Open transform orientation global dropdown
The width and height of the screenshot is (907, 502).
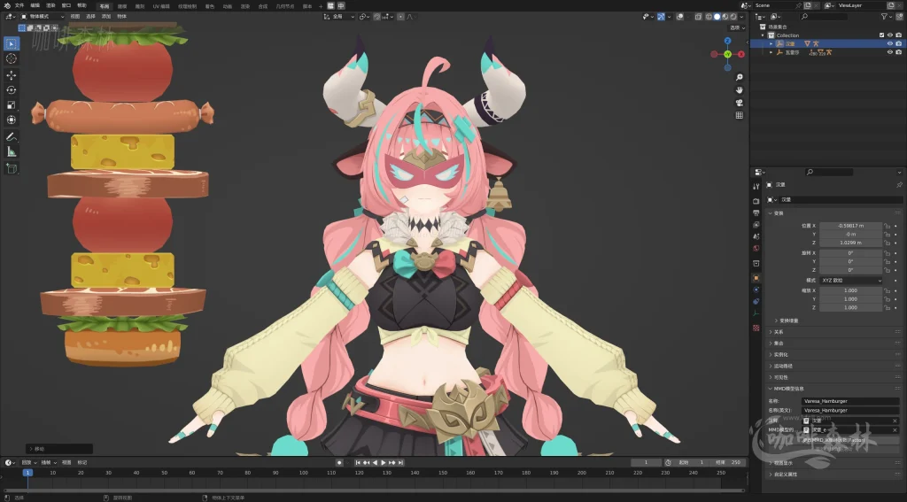339,17
